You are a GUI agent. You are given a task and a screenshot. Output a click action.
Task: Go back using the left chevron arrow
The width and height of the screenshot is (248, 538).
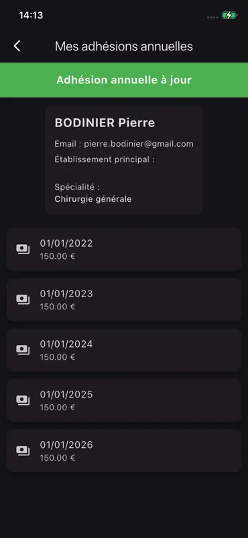[17, 46]
